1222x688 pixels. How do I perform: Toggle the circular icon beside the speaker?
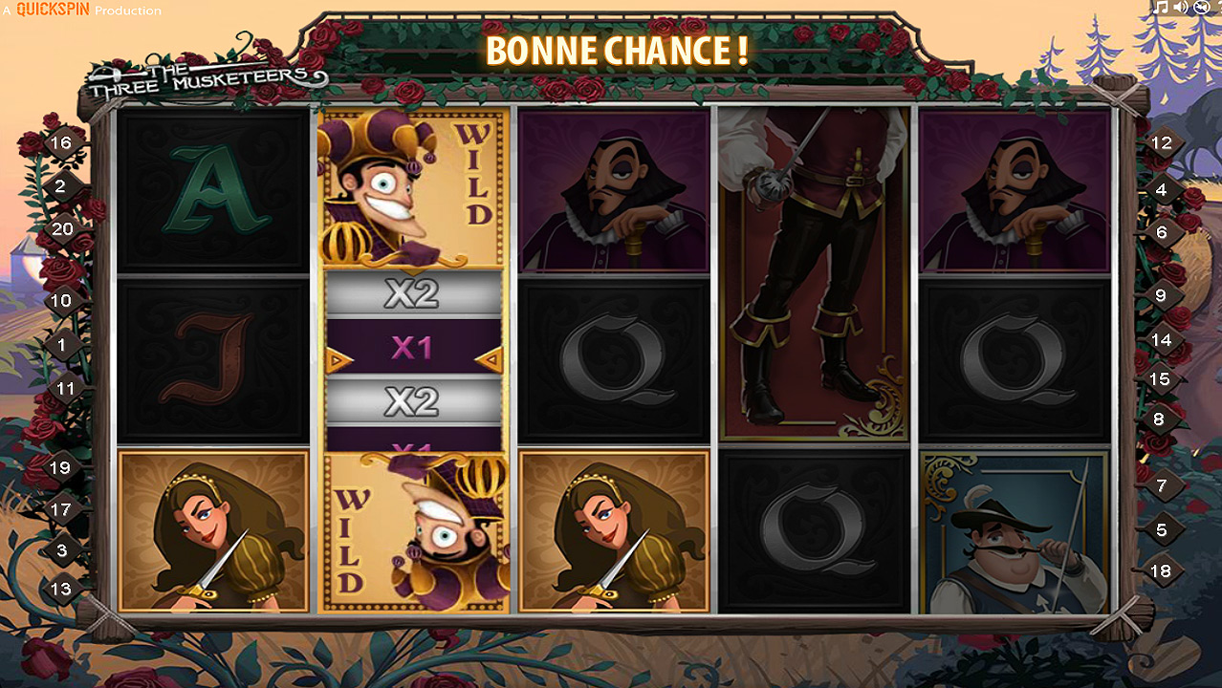[x=1202, y=8]
